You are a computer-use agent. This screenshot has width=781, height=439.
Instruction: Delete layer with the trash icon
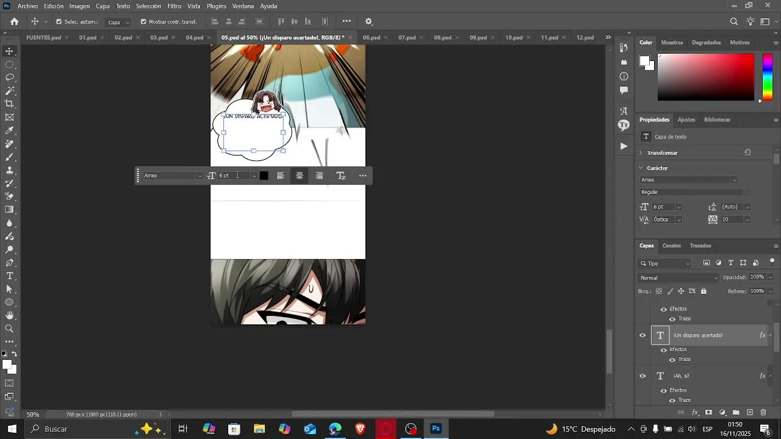click(763, 413)
